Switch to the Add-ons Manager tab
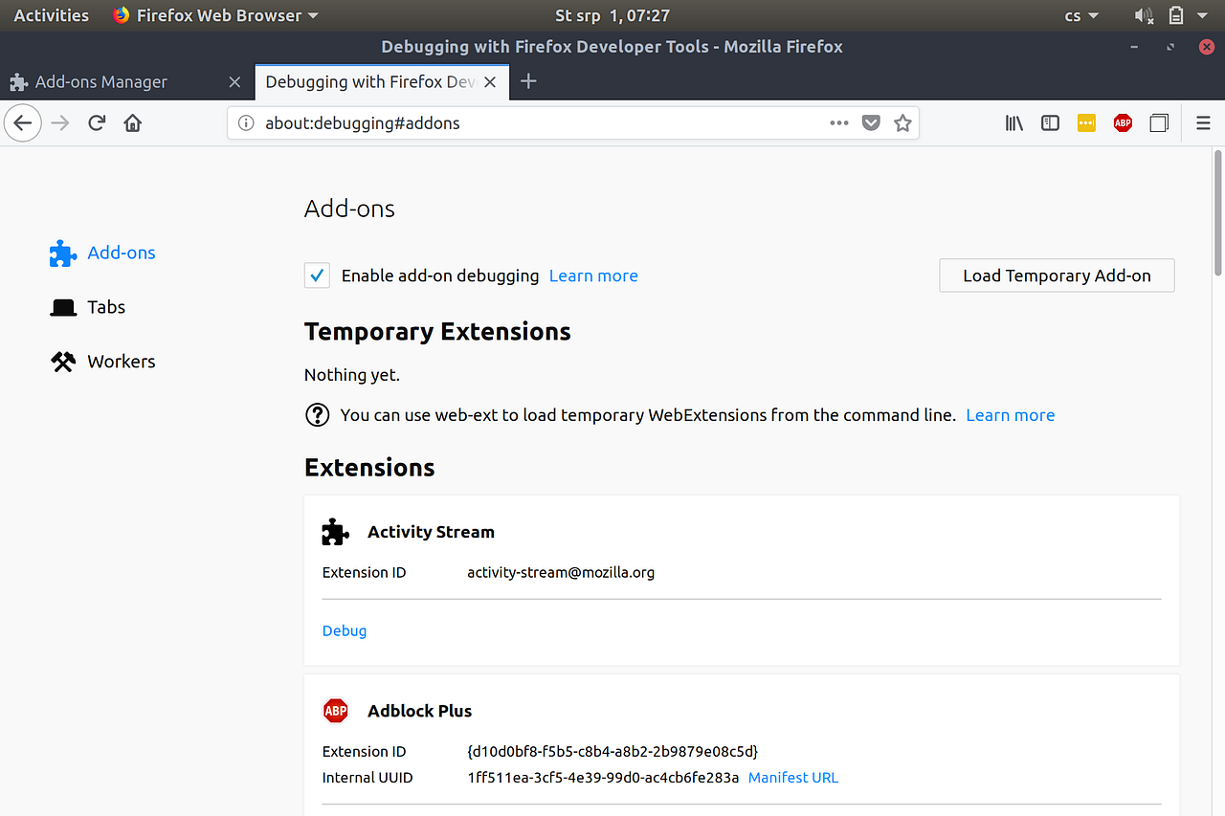 [x=101, y=82]
